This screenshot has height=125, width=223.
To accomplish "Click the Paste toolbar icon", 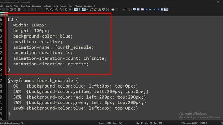I will pos(32,10).
